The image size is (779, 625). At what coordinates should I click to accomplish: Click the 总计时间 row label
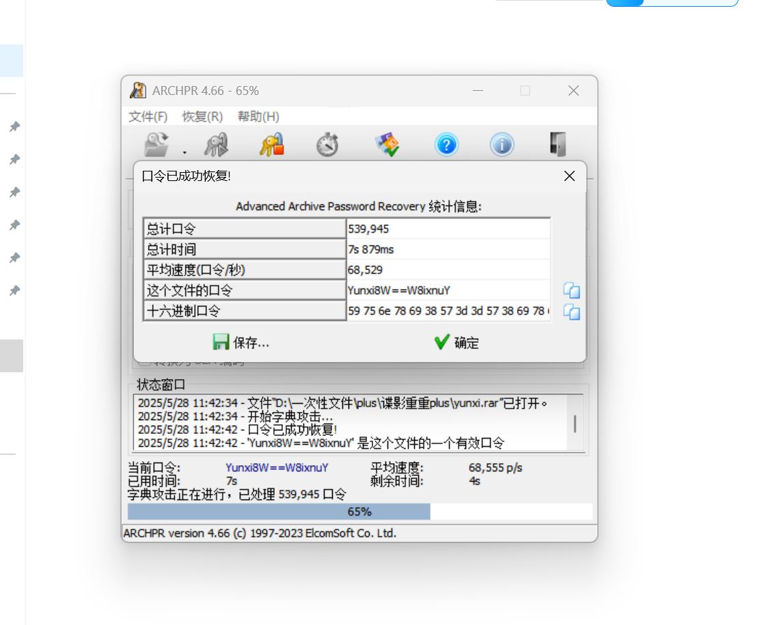point(245,249)
